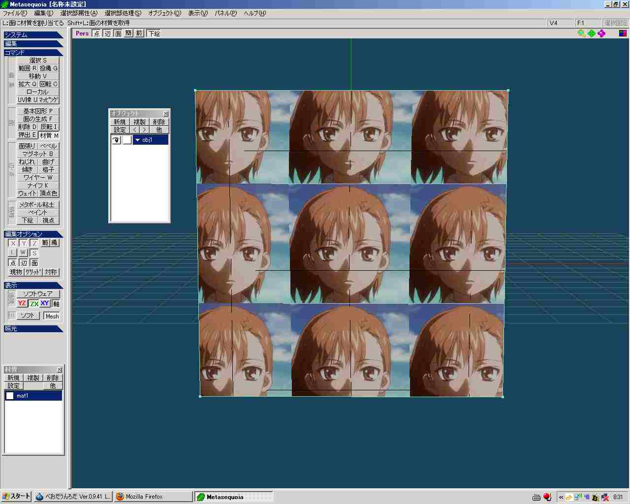Image resolution: width=630 pixels, height=504 pixels.
Task: Select the メタボール粘土 command
Action: [x=38, y=205]
